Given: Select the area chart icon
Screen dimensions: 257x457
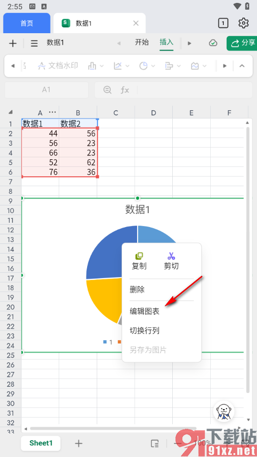Looking at the screenshot, I should pos(194,66).
